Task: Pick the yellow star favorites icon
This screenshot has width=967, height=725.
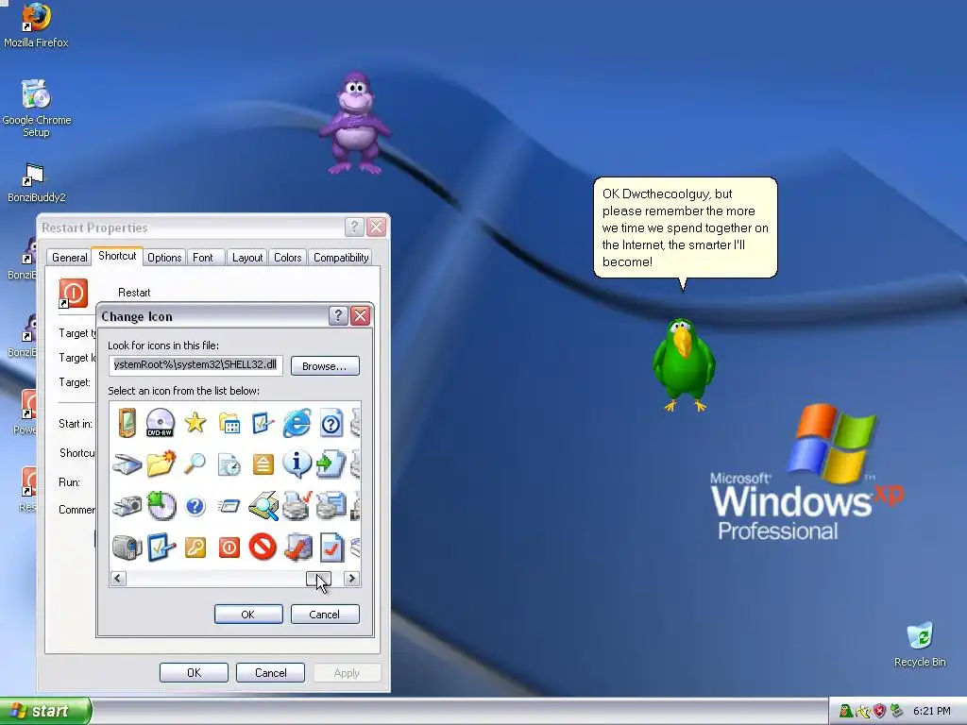Action: 195,422
